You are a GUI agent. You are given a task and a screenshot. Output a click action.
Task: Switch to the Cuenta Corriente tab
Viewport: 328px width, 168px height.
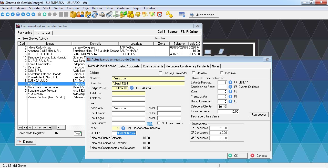[x=153, y=66]
